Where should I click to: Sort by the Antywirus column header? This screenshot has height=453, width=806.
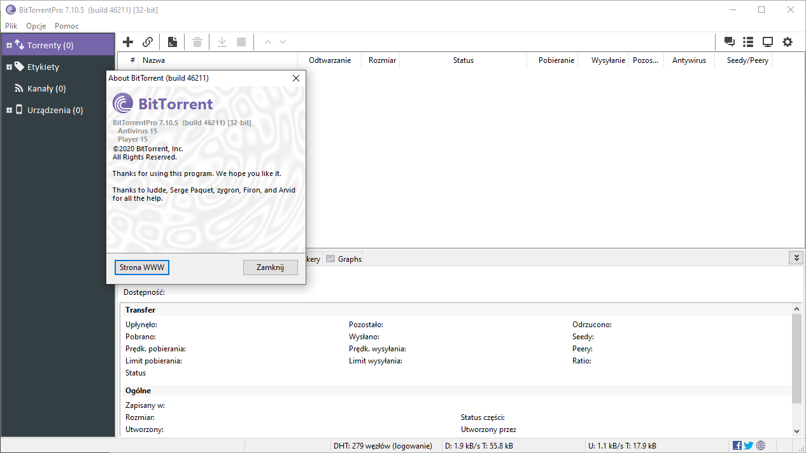[689, 60]
